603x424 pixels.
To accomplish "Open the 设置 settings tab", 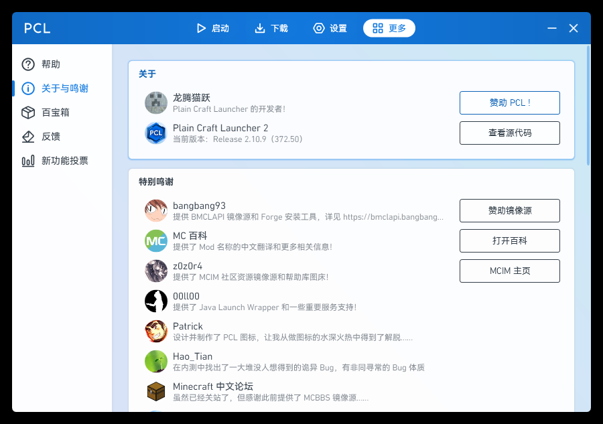I will (x=330, y=28).
